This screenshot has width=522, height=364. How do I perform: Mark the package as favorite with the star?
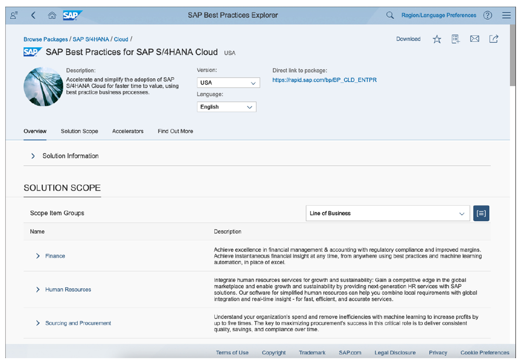coord(436,39)
